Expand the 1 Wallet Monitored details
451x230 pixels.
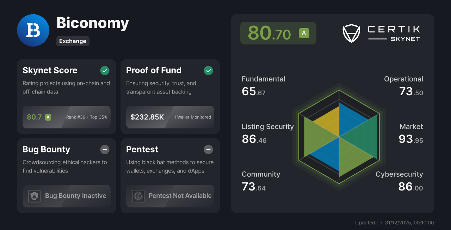point(192,117)
